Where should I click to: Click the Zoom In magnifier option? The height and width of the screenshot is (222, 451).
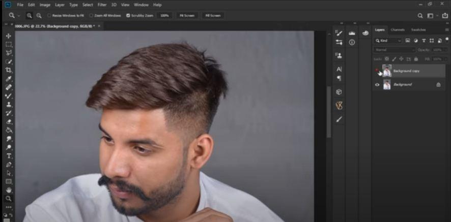30,16
